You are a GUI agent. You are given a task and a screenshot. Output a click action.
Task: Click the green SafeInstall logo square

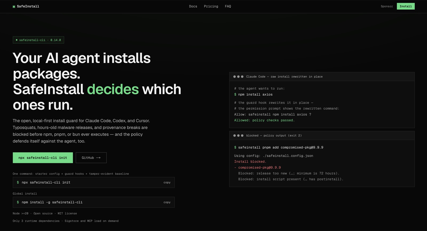coord(14,7)
